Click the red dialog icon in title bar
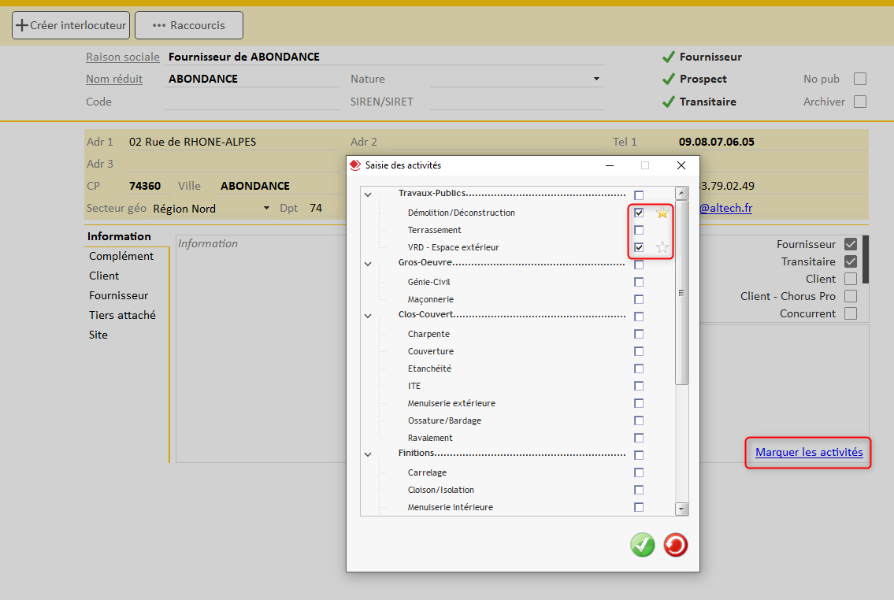This screenshot has width=894, height=600. click(x=355, y=165)
